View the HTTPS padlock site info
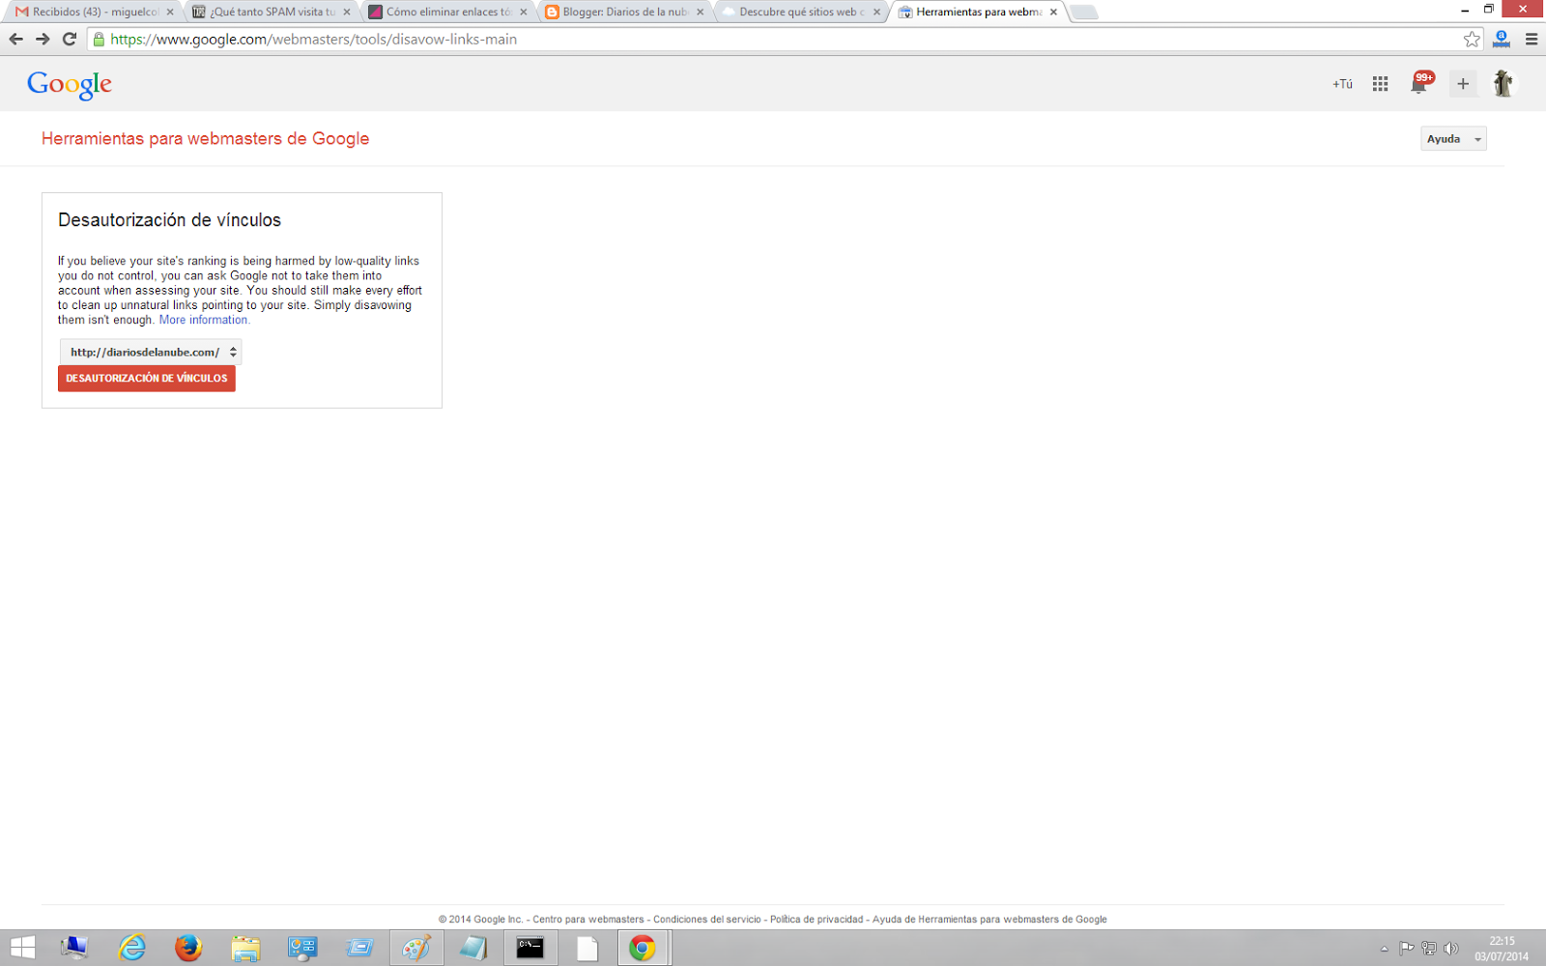The height and width of the screenshot is (966, 1546). click(99, 40)
